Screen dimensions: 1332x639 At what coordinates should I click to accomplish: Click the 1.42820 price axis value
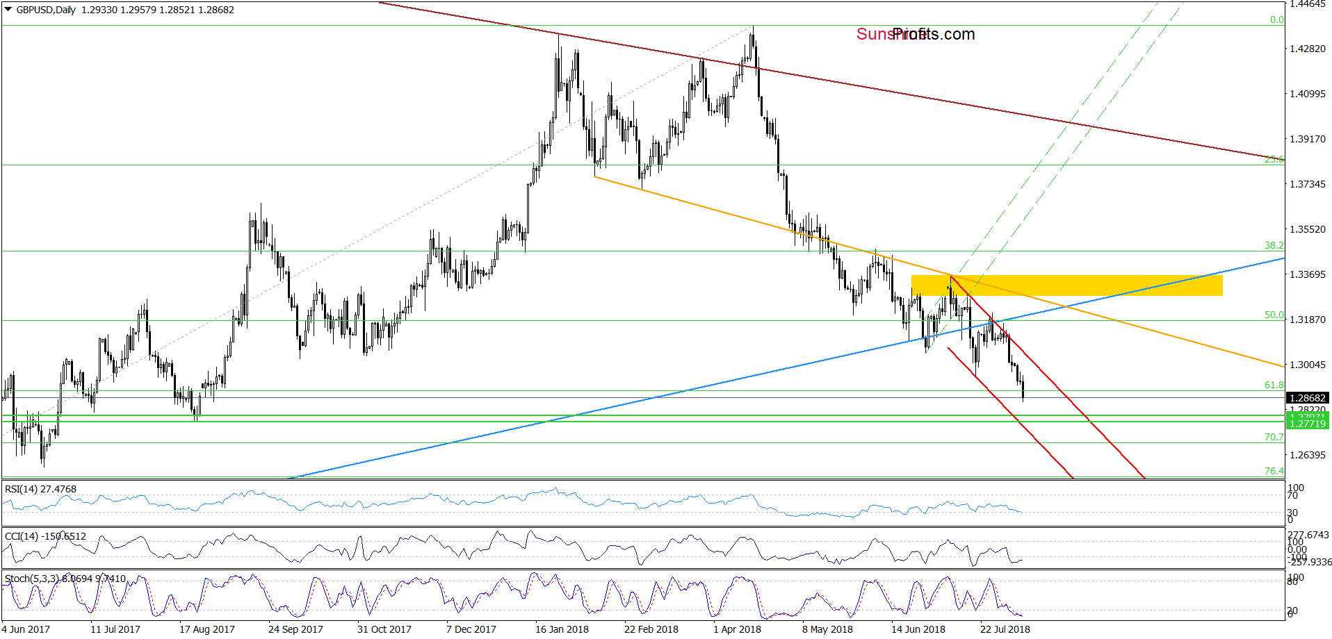pos(1308,49)
